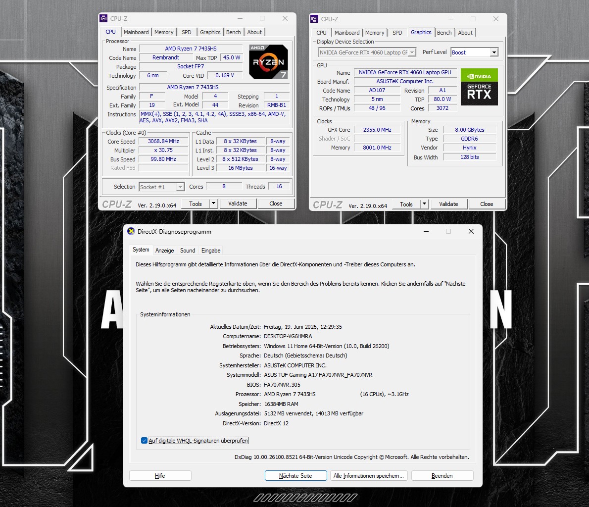Click the Core Speed value 3068.84 MHz
This screenshot has width=589, height=507.
(x=163, y=141)
